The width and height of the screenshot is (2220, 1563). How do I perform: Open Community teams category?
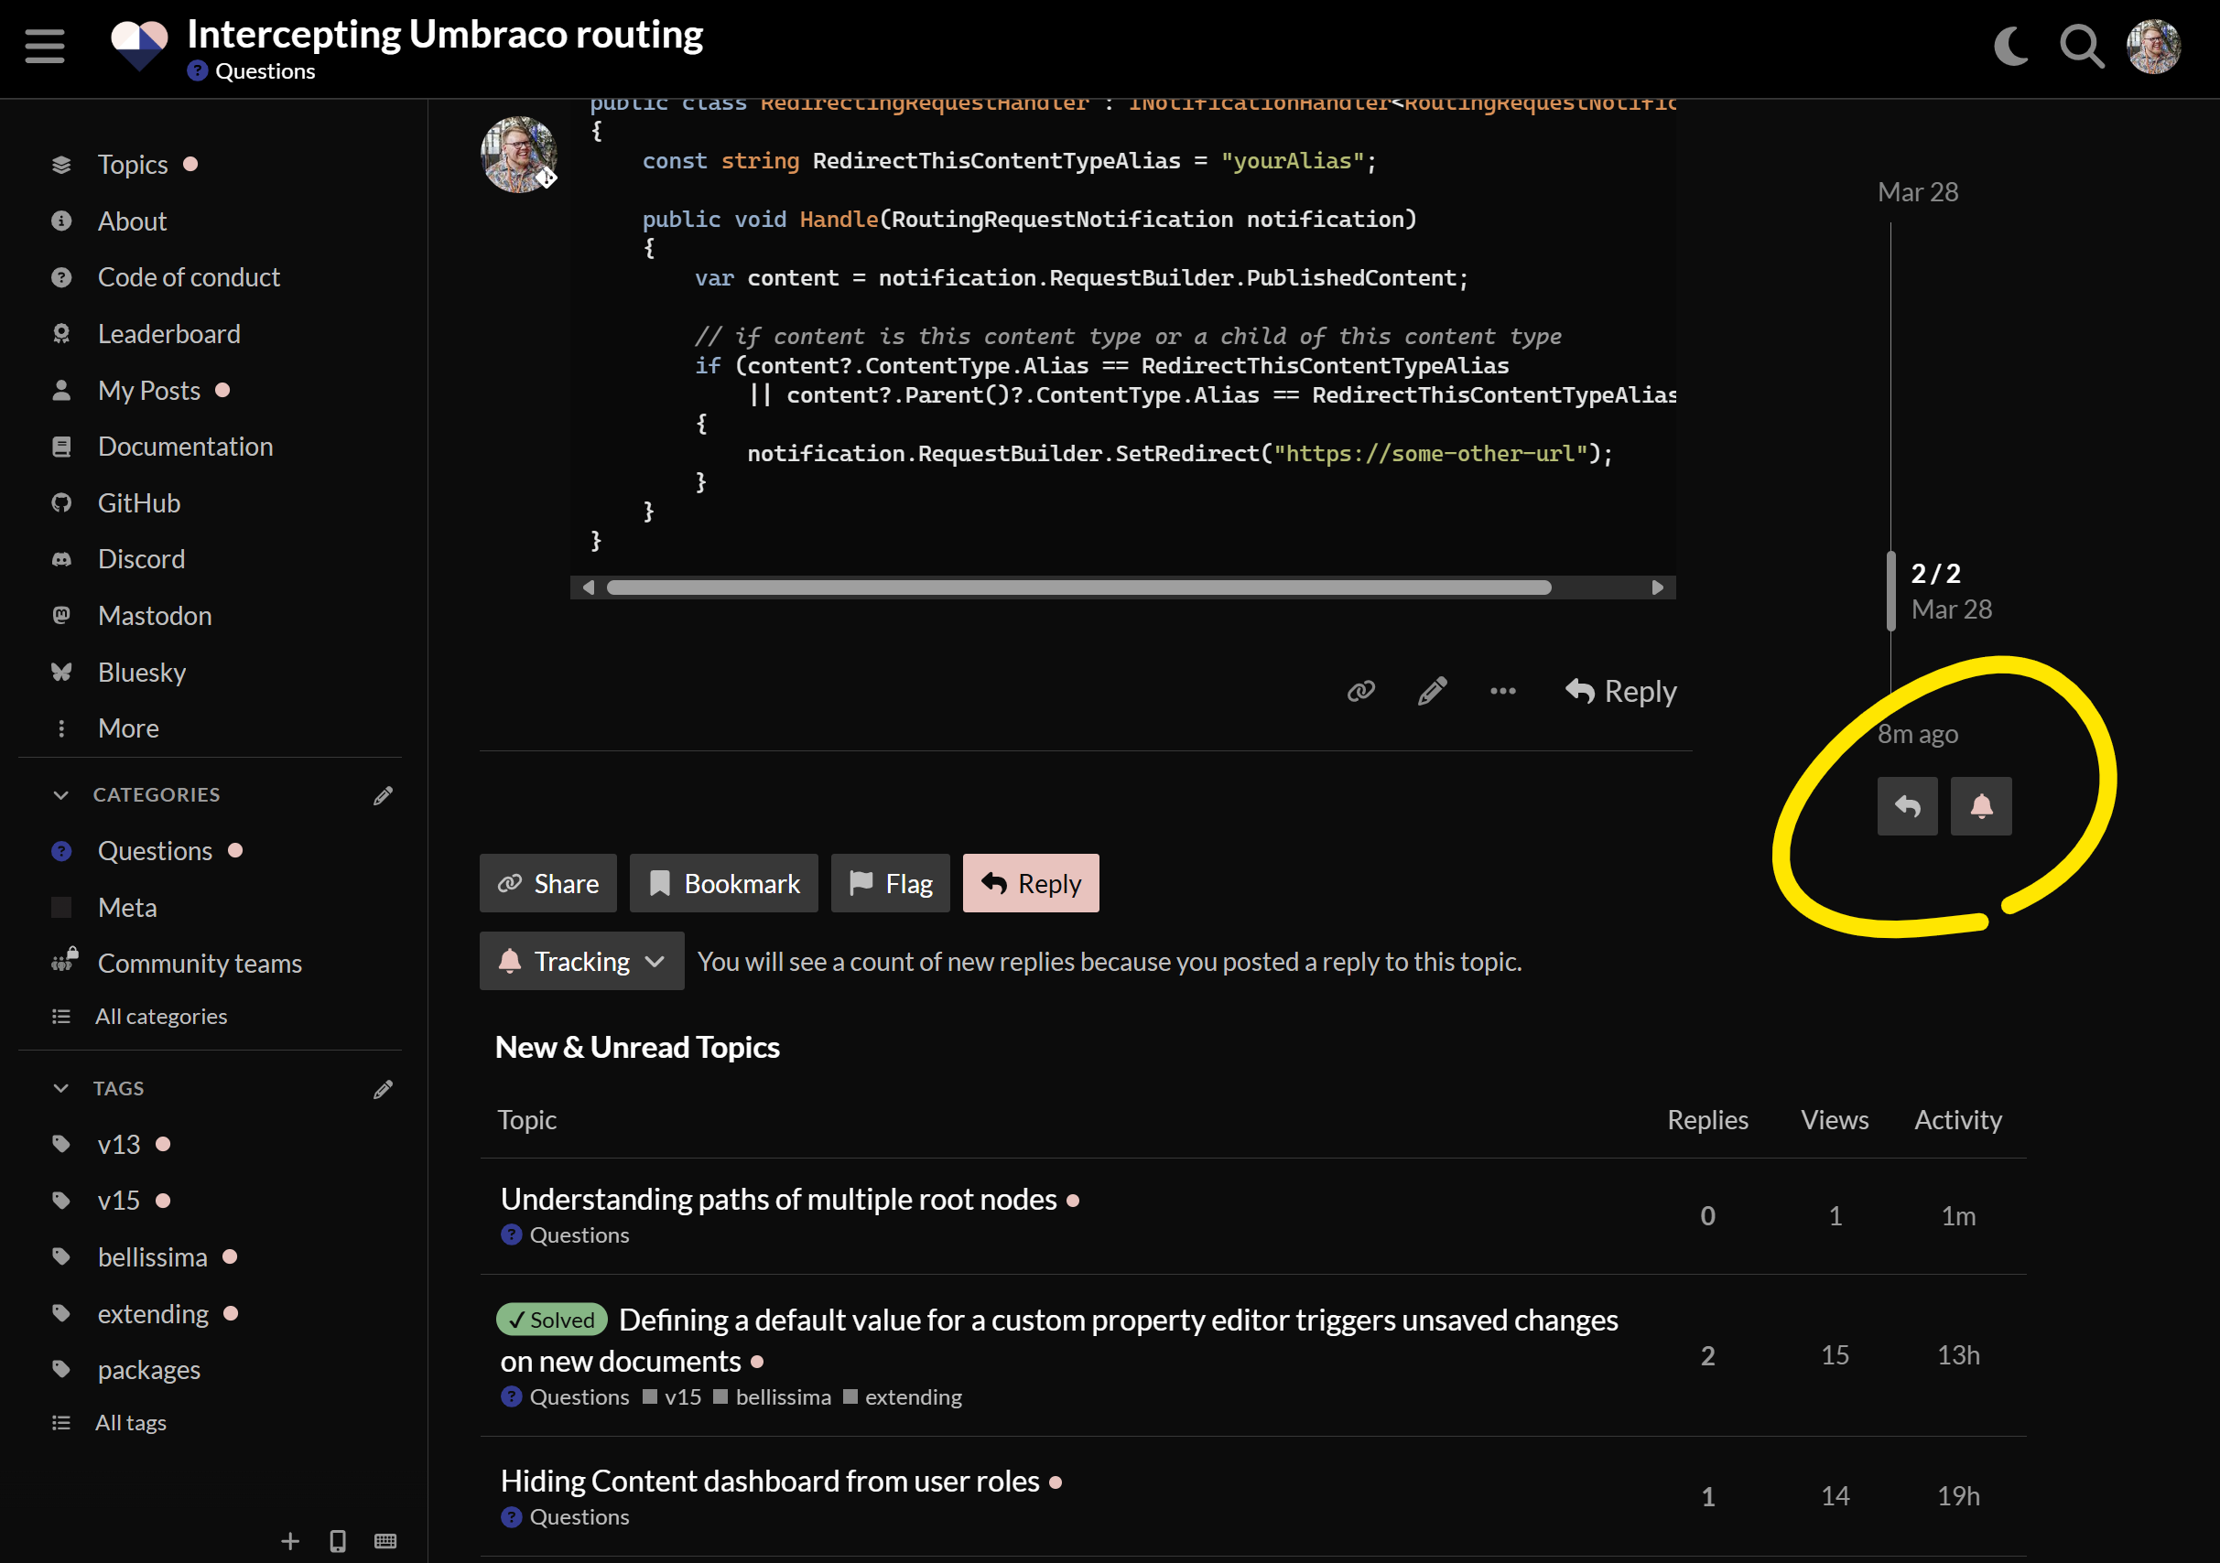[200, 964]
